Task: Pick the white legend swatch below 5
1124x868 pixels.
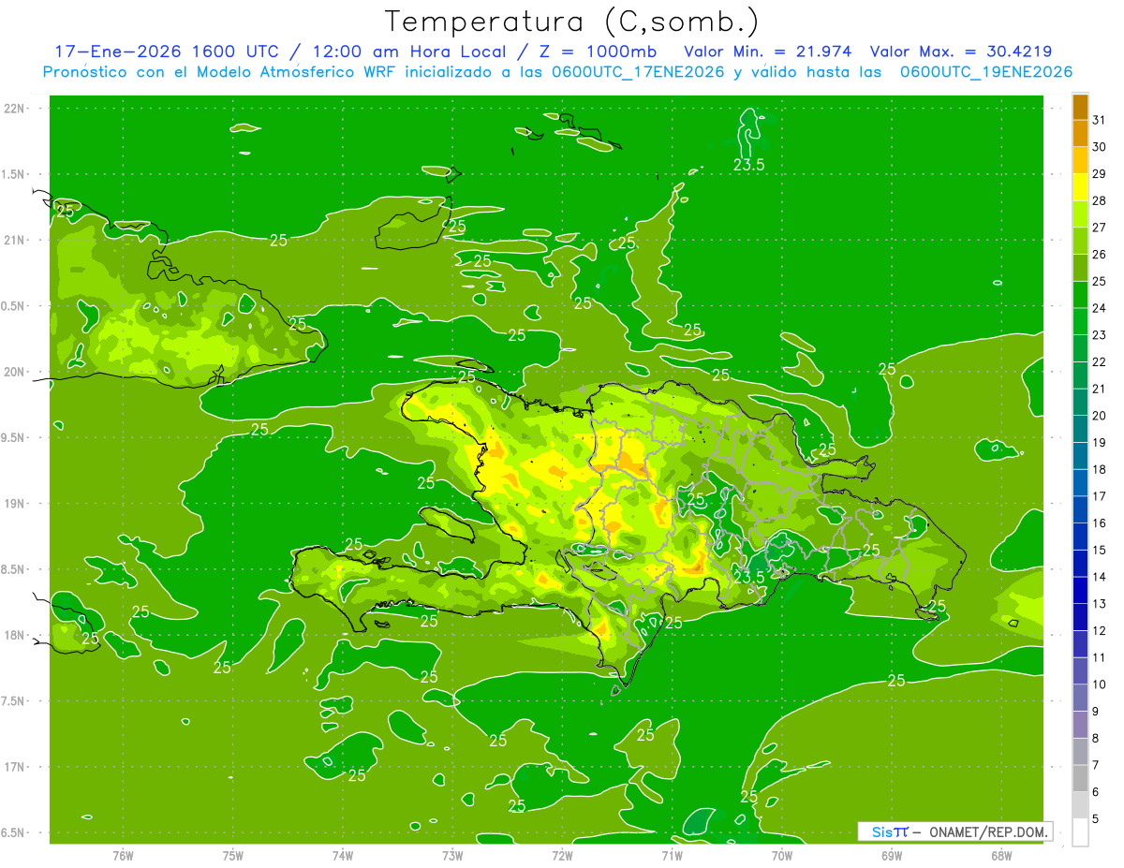Action: point(1080,832)
